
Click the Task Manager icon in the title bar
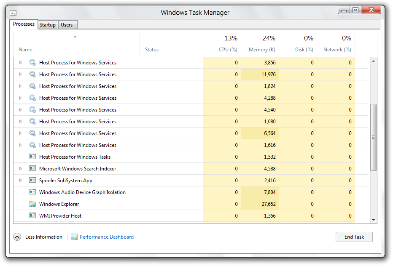pyautogui.click(x=13, y=13)
